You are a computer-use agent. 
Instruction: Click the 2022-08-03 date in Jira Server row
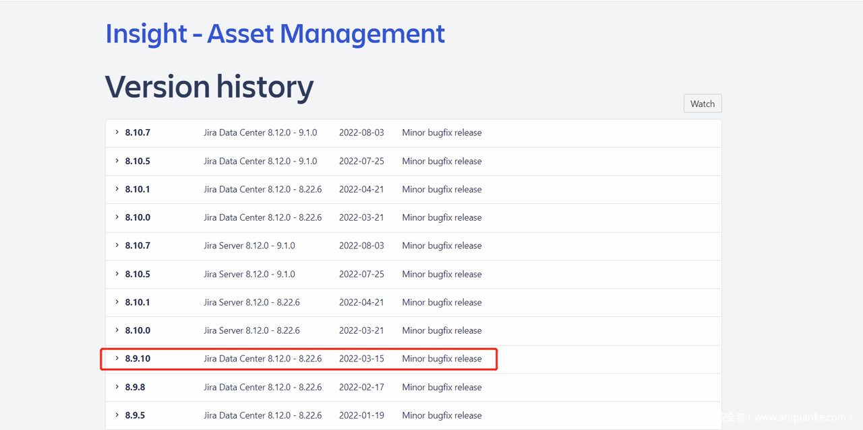point(361,246)
